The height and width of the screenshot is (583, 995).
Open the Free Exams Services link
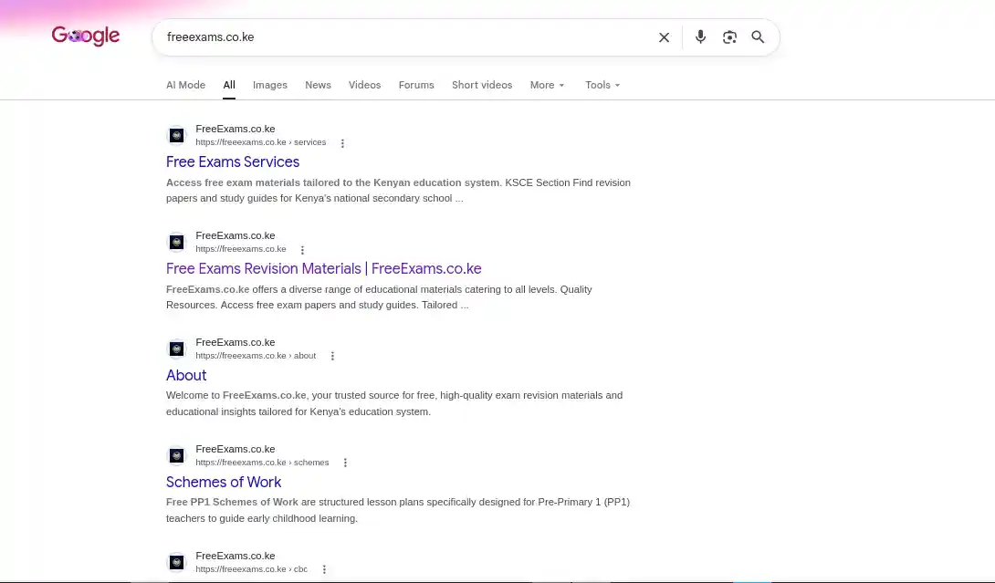coord(233,161)
